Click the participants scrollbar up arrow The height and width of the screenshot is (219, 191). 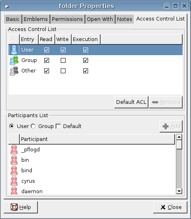tap(179, 137)
